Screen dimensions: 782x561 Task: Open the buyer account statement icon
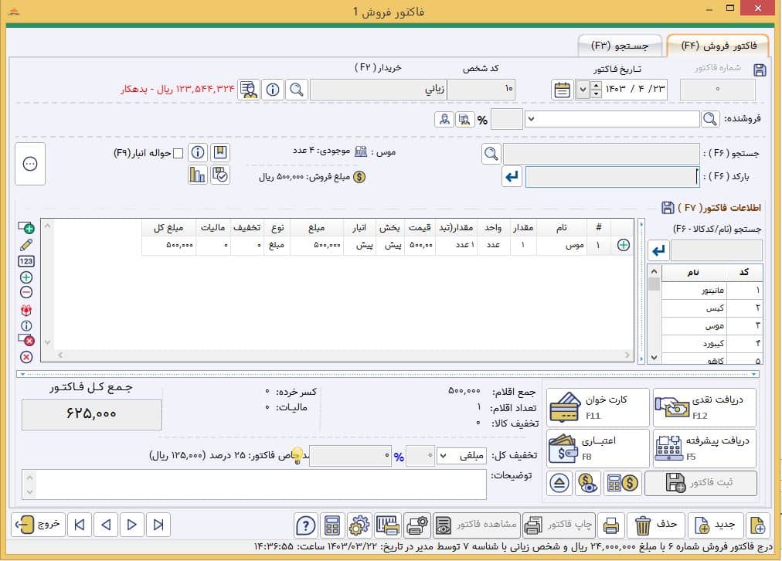[248, 90]
